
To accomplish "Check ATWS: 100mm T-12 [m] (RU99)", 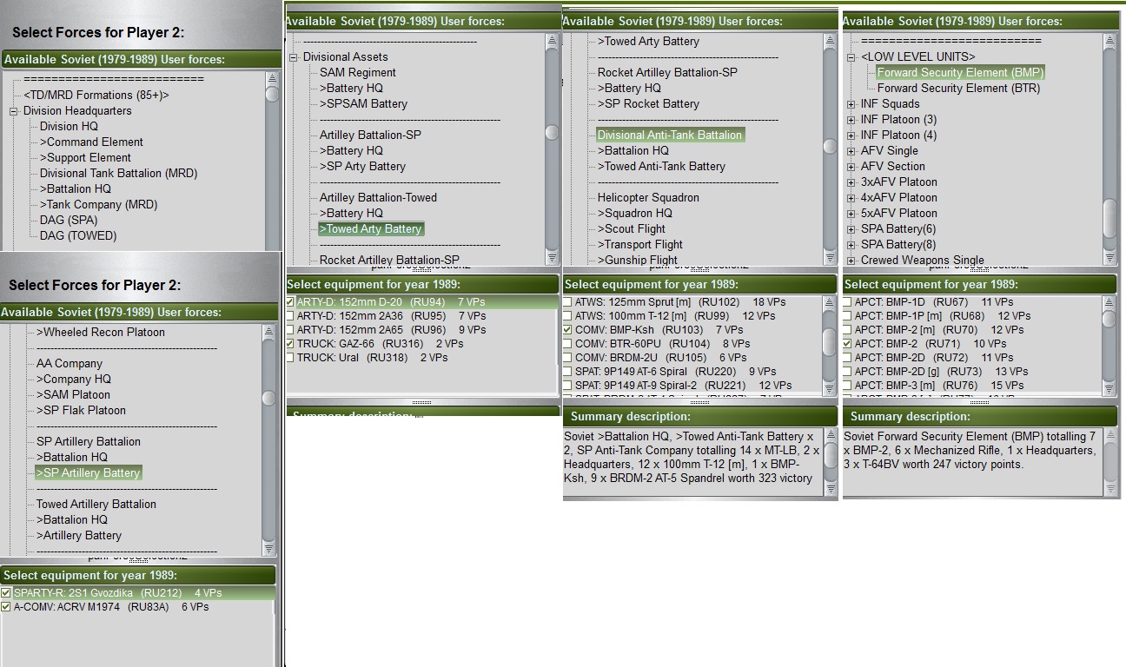I will coord(567,316).
